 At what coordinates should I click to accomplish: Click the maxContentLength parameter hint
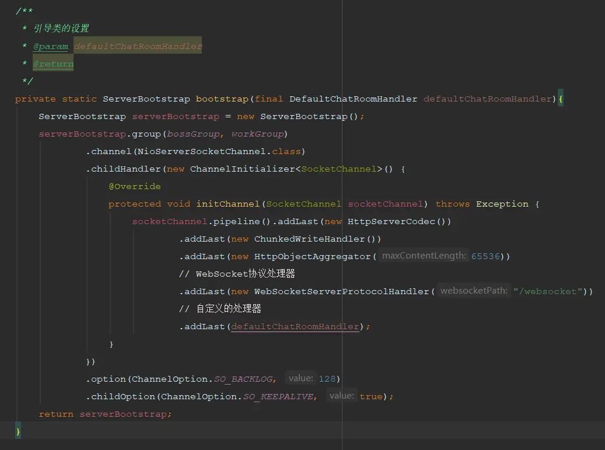[424, 256]
